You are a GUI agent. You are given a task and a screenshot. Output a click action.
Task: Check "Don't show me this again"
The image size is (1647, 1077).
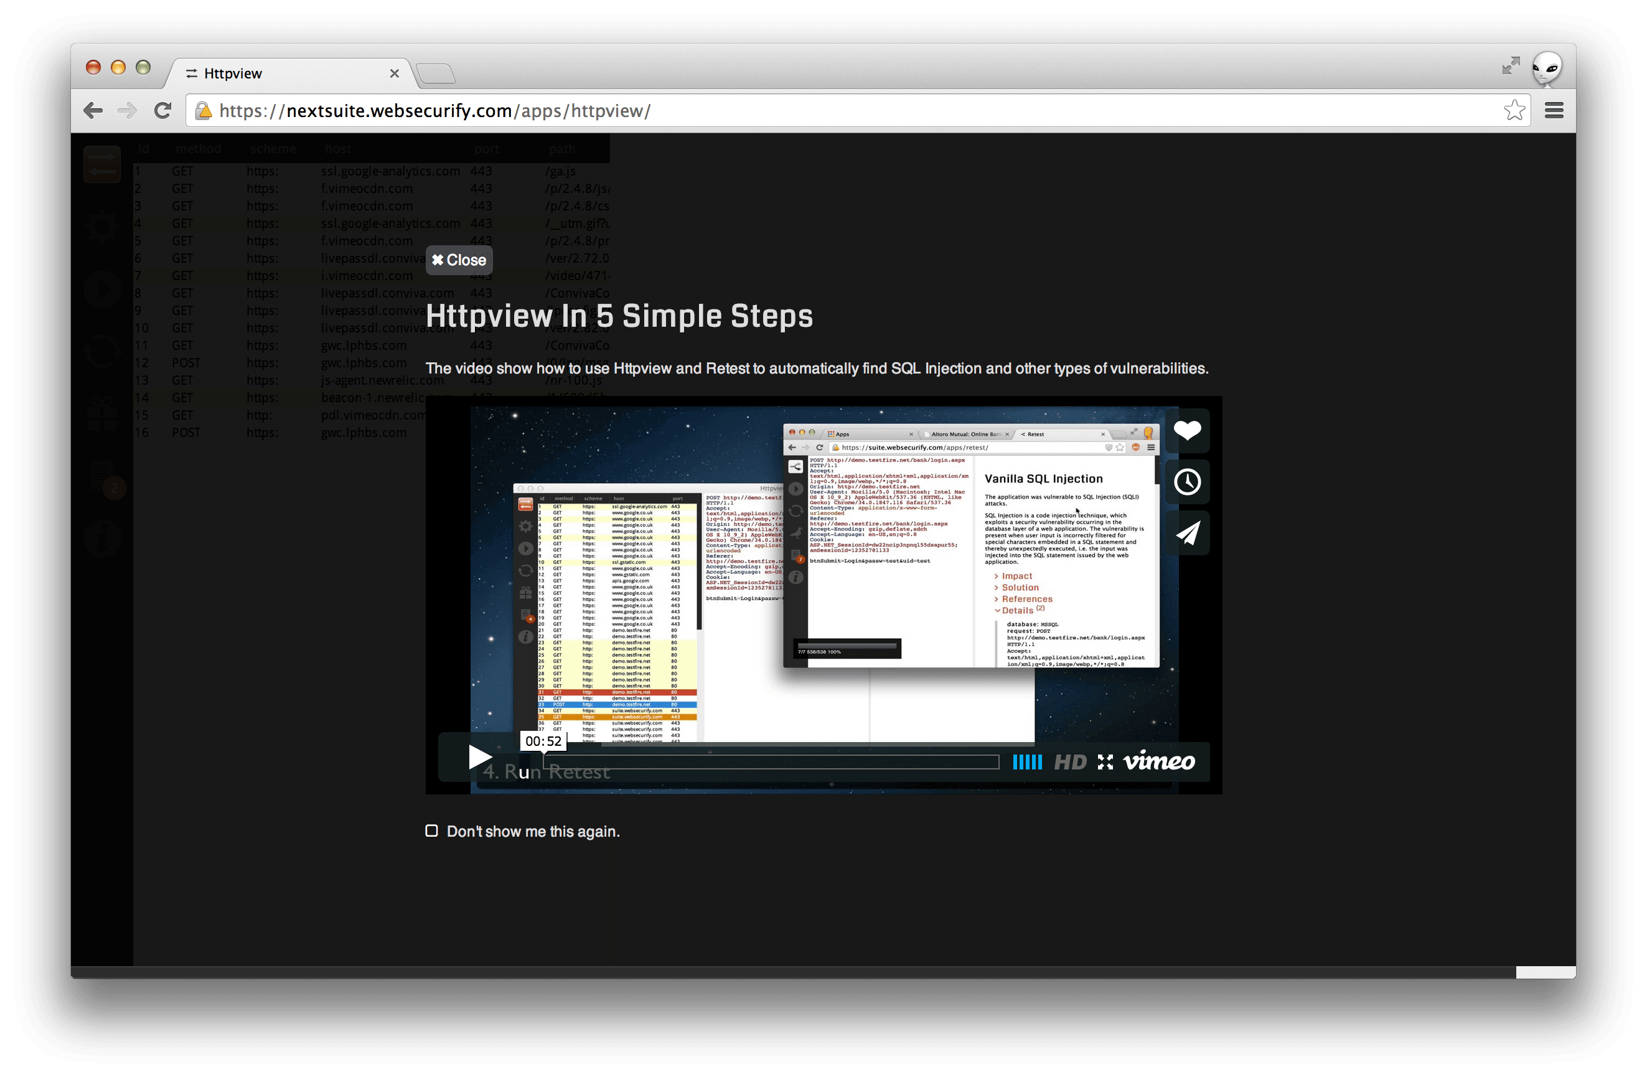[x=431, y=830]
